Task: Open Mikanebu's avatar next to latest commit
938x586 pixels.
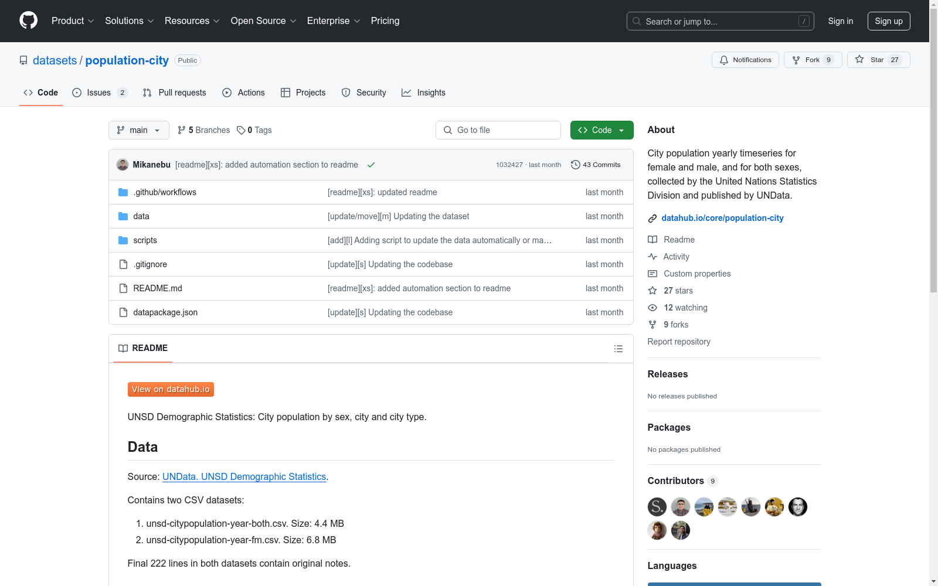Action: pos(123,165)
